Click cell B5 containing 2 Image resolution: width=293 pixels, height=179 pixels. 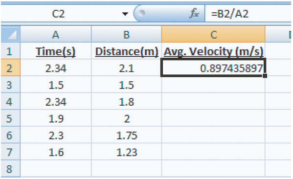pos(126,118)
